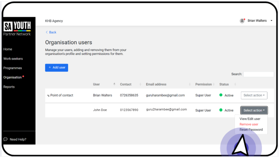Click email guruharambee@gmail.com
This screenshot has height=157, width=279.
pyautogui.click(x=165, y=95)
